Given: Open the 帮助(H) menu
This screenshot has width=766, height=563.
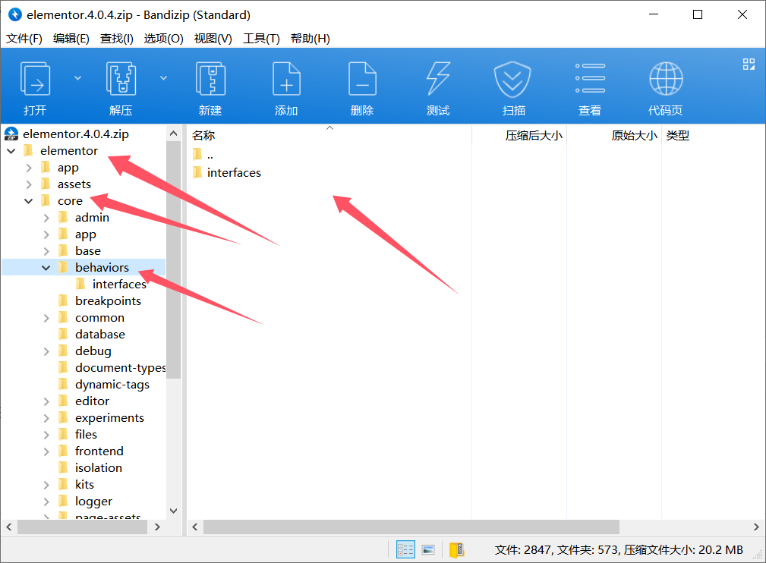Looking at the screenshot, I should pos(310,39).
